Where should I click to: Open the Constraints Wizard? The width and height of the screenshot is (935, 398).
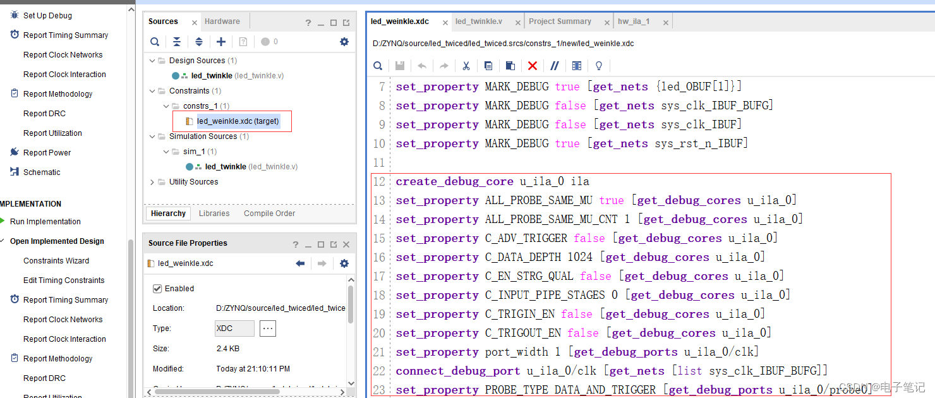point(56,261)
